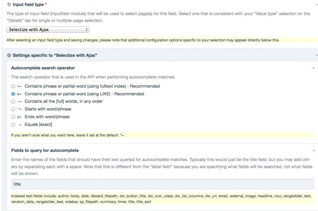Click chevron on the Settings specific section bar

(x=317, y=55)
